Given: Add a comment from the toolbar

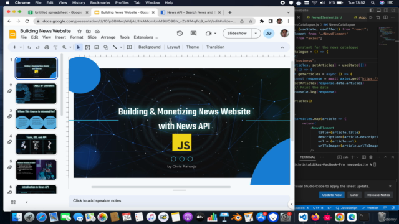Looking at the screenshot, I should 129,47.
